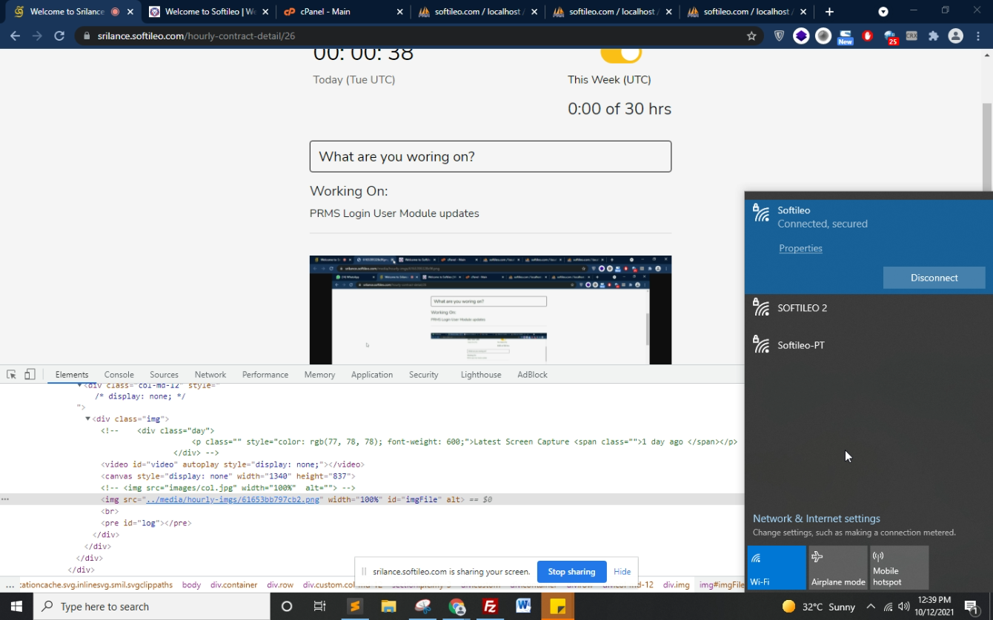Launch Sublime Text from the taskbar
Screen dimensions: 993x620
[356, 607]
